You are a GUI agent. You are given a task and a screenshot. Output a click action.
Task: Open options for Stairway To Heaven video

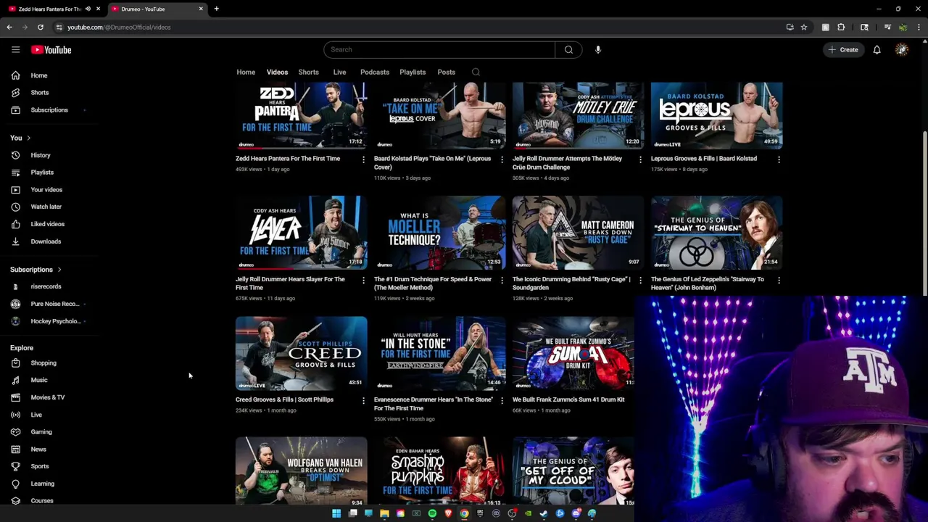tap(779, 280)
